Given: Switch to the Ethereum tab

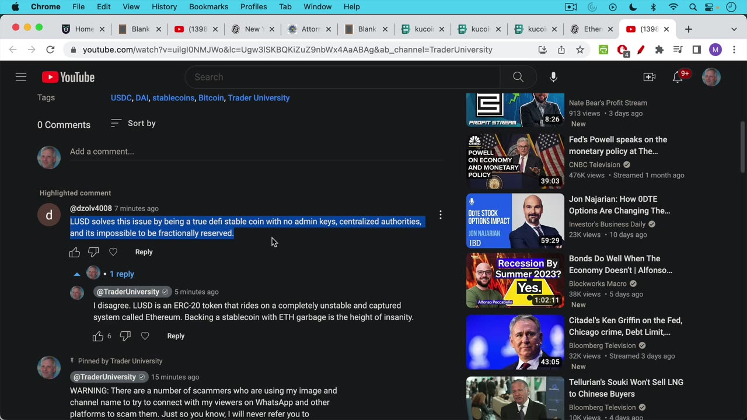Looking at the screenshot, I should (x=592, y=29).
